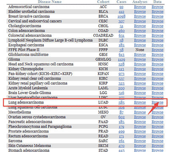Browse data for Mesothelioma

click(x=158, y=112)
